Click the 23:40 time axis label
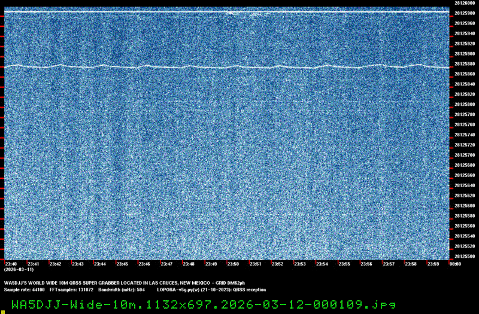The width and height of the screenshot is (479, 314). tap(11, 264)
